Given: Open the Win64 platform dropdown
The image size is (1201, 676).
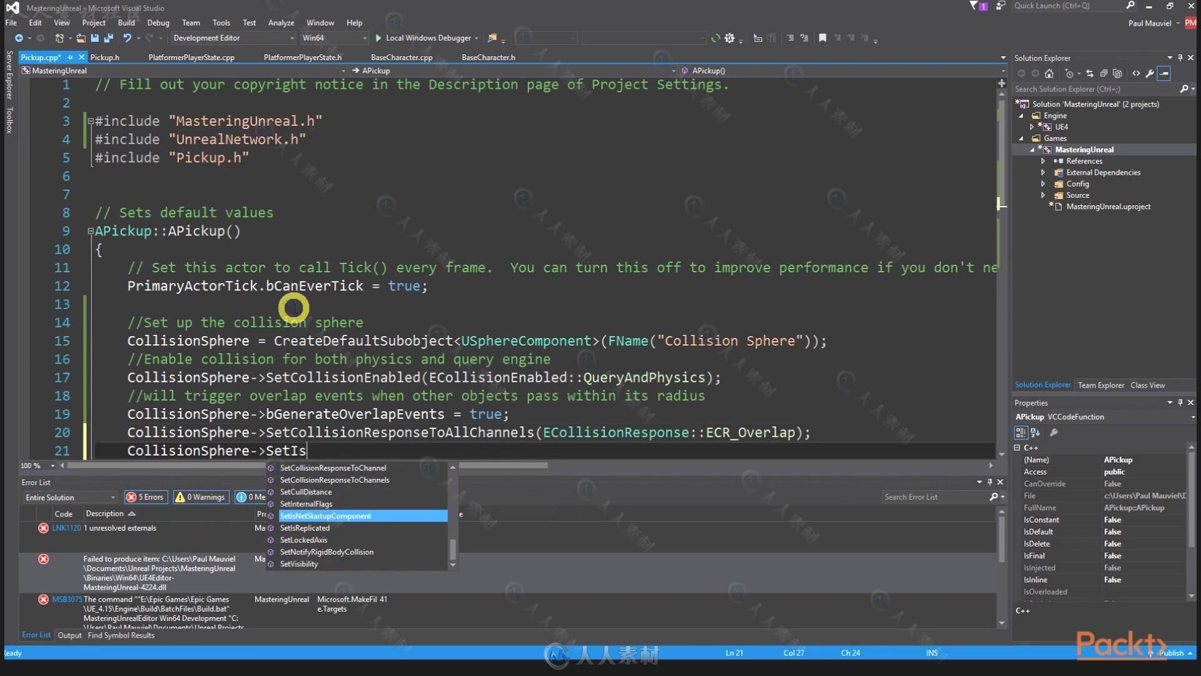Looking at the screenshot, I should tap(335, 38).
